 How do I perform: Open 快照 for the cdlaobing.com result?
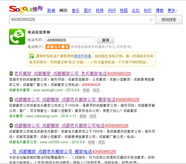(83, 116)
